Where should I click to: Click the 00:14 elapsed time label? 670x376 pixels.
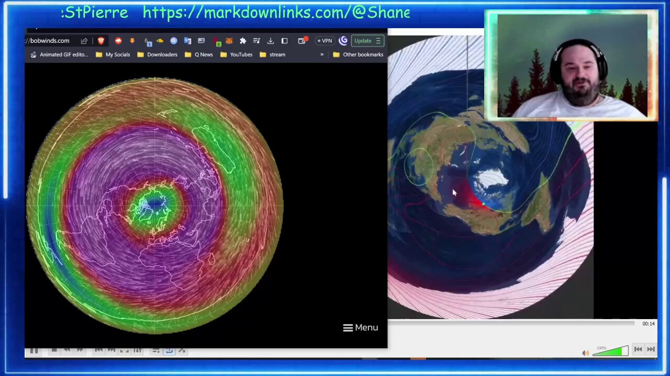click(649, 324)
